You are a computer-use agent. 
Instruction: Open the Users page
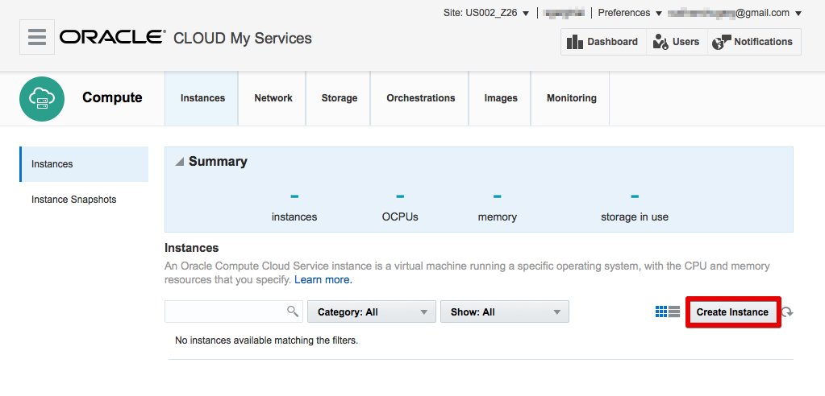(676, 42)
